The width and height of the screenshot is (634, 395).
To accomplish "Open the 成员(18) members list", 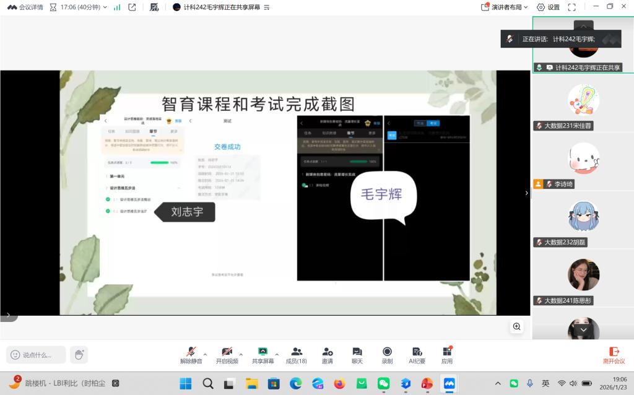I will click(x=296, y=354).
